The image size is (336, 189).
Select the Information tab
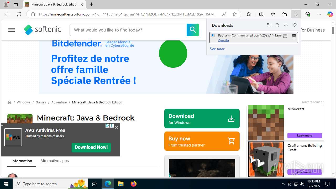(22, 161)
